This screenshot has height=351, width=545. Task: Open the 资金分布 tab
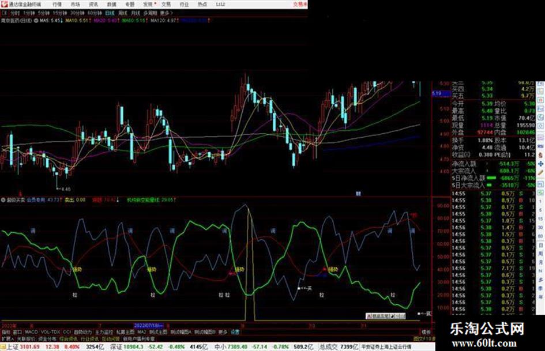[47, 338]
